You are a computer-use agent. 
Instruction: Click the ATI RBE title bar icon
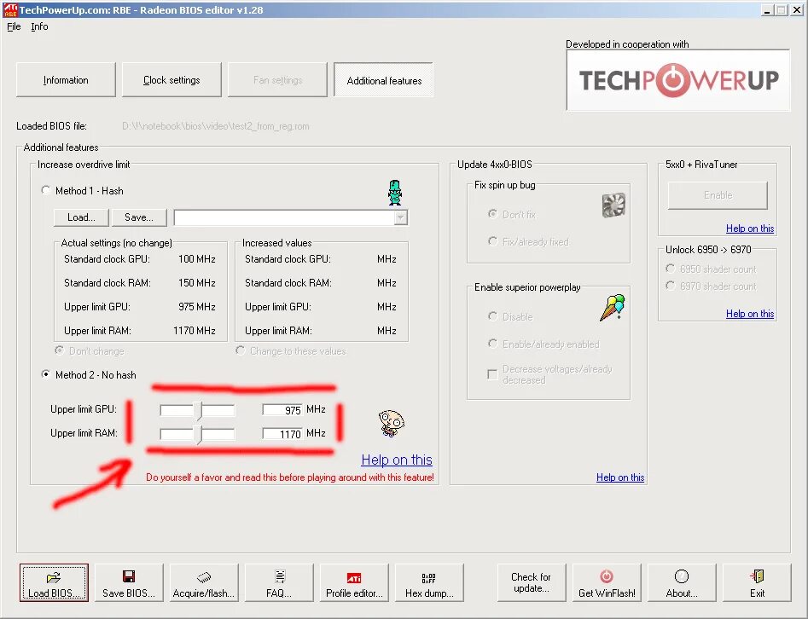click(9, 9)
